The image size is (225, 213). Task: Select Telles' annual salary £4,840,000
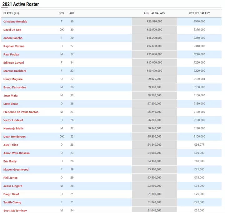155,145
